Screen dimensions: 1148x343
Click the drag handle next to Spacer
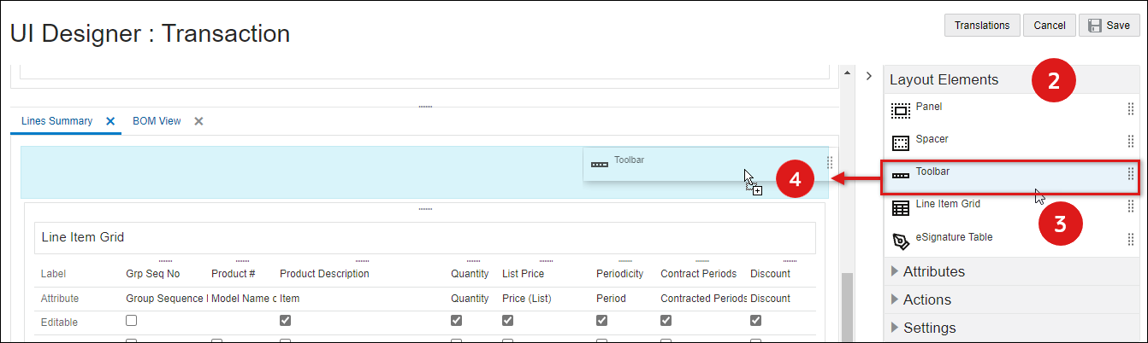pyautogui.click(x=1130, y=142)
